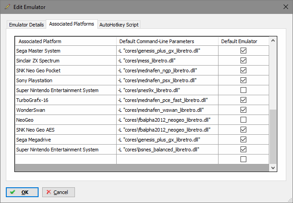Close the Edit Emulator dialog
Image resolution: width=293 pixels, height=203 pixels.
point(286,7)
